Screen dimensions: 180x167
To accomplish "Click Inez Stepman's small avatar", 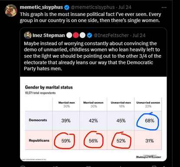I will [28, 35].
